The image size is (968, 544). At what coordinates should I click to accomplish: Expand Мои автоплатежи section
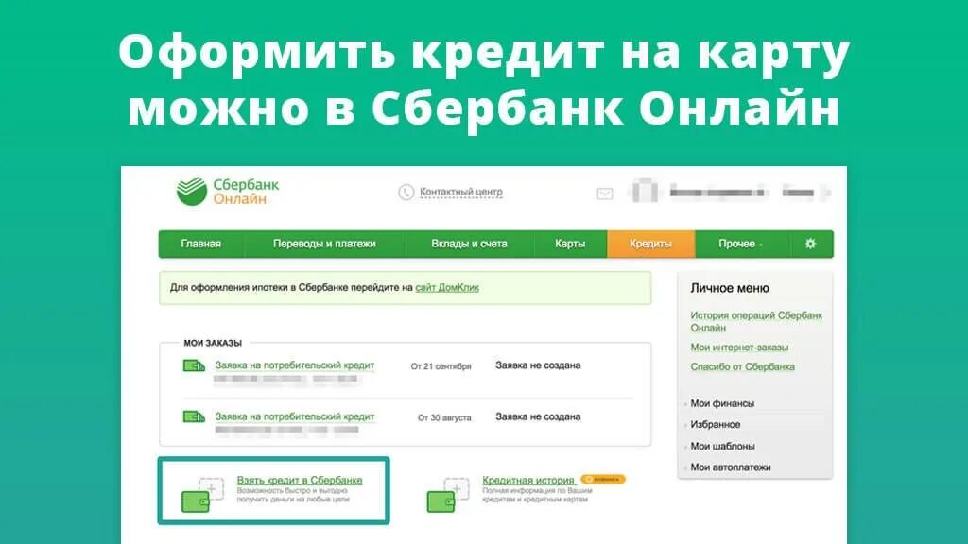(x=731, y=467)
